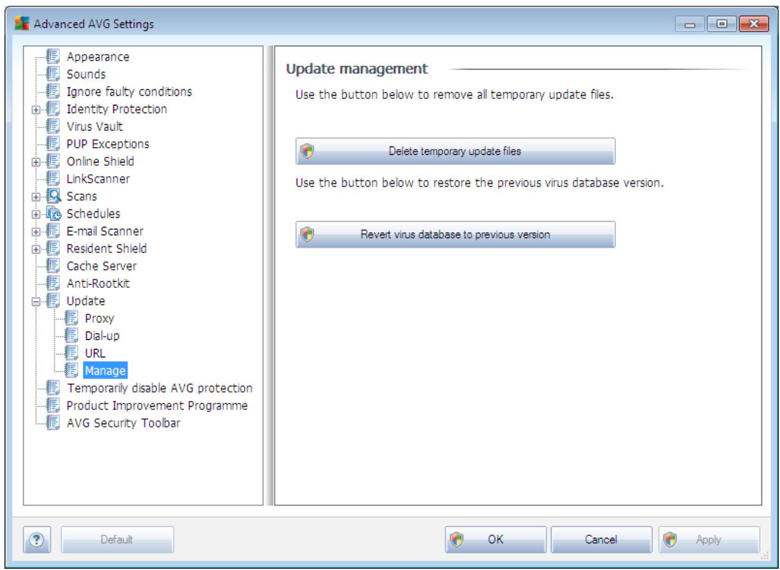Delete temporary update files

pos(456,152)
